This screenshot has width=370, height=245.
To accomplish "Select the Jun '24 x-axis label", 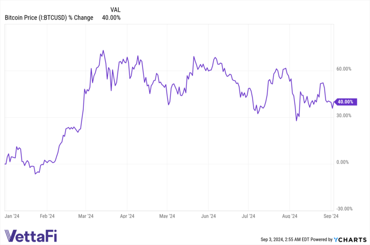I will [x=209, y=216].
